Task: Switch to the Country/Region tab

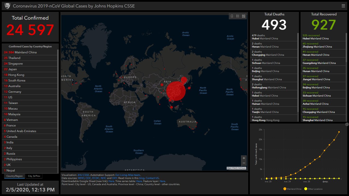Action: click(14, 176)
